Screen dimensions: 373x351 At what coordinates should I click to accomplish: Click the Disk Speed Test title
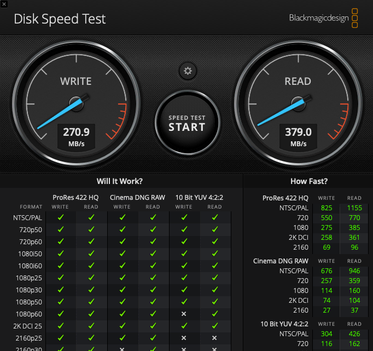tap(60, 19)
